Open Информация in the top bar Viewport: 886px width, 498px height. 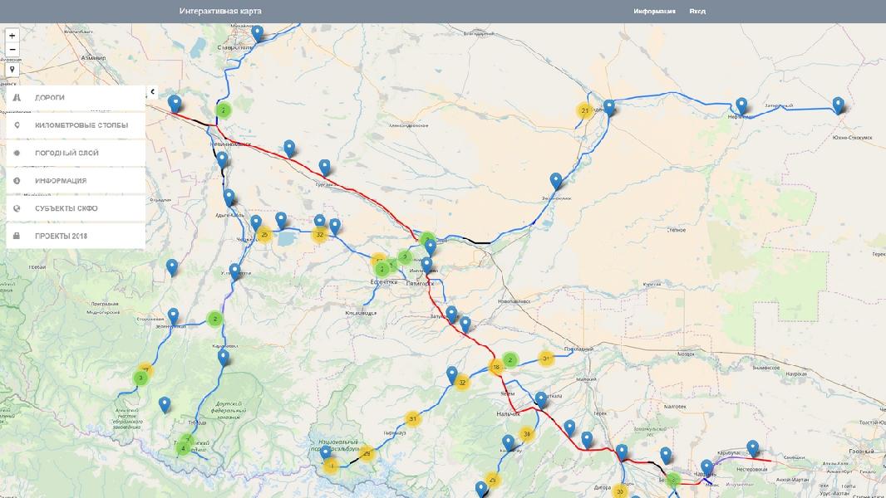pyautogui.click(x=654, y=12)
